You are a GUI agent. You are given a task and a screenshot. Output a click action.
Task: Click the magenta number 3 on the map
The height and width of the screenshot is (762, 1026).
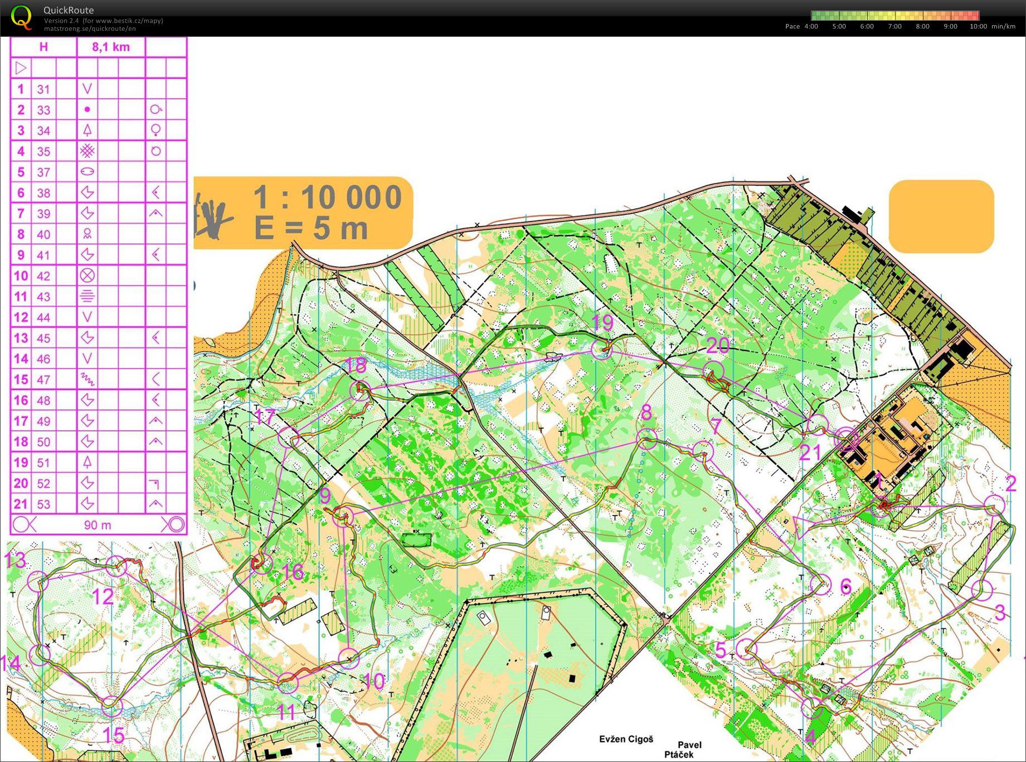tap(1000, 613)
